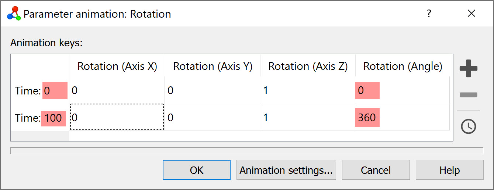Select the Rotation (Axis Y) column header

click(x=213, y=66)
